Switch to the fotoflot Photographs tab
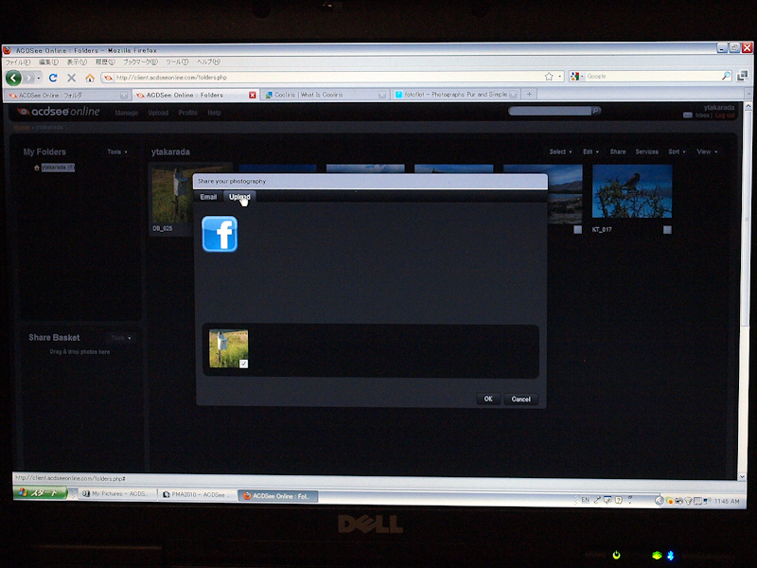 [x=456, y=94]
